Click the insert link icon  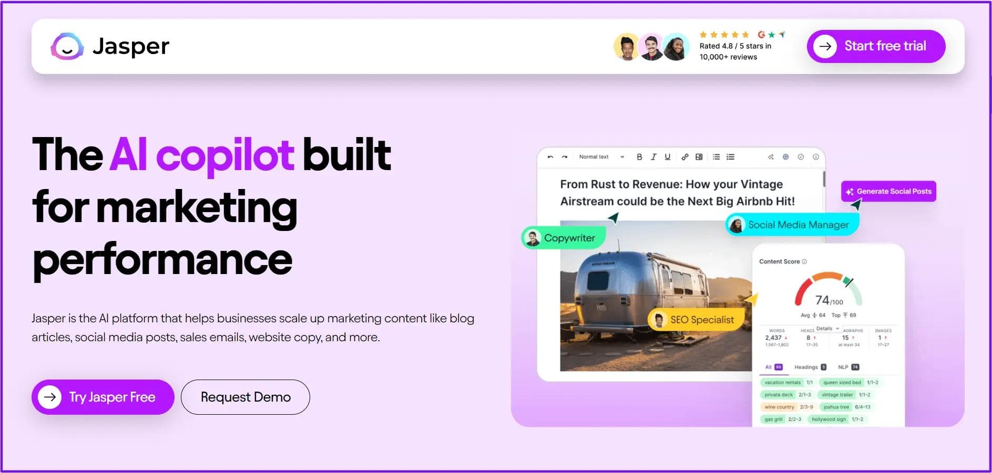(x=685, y=157)
